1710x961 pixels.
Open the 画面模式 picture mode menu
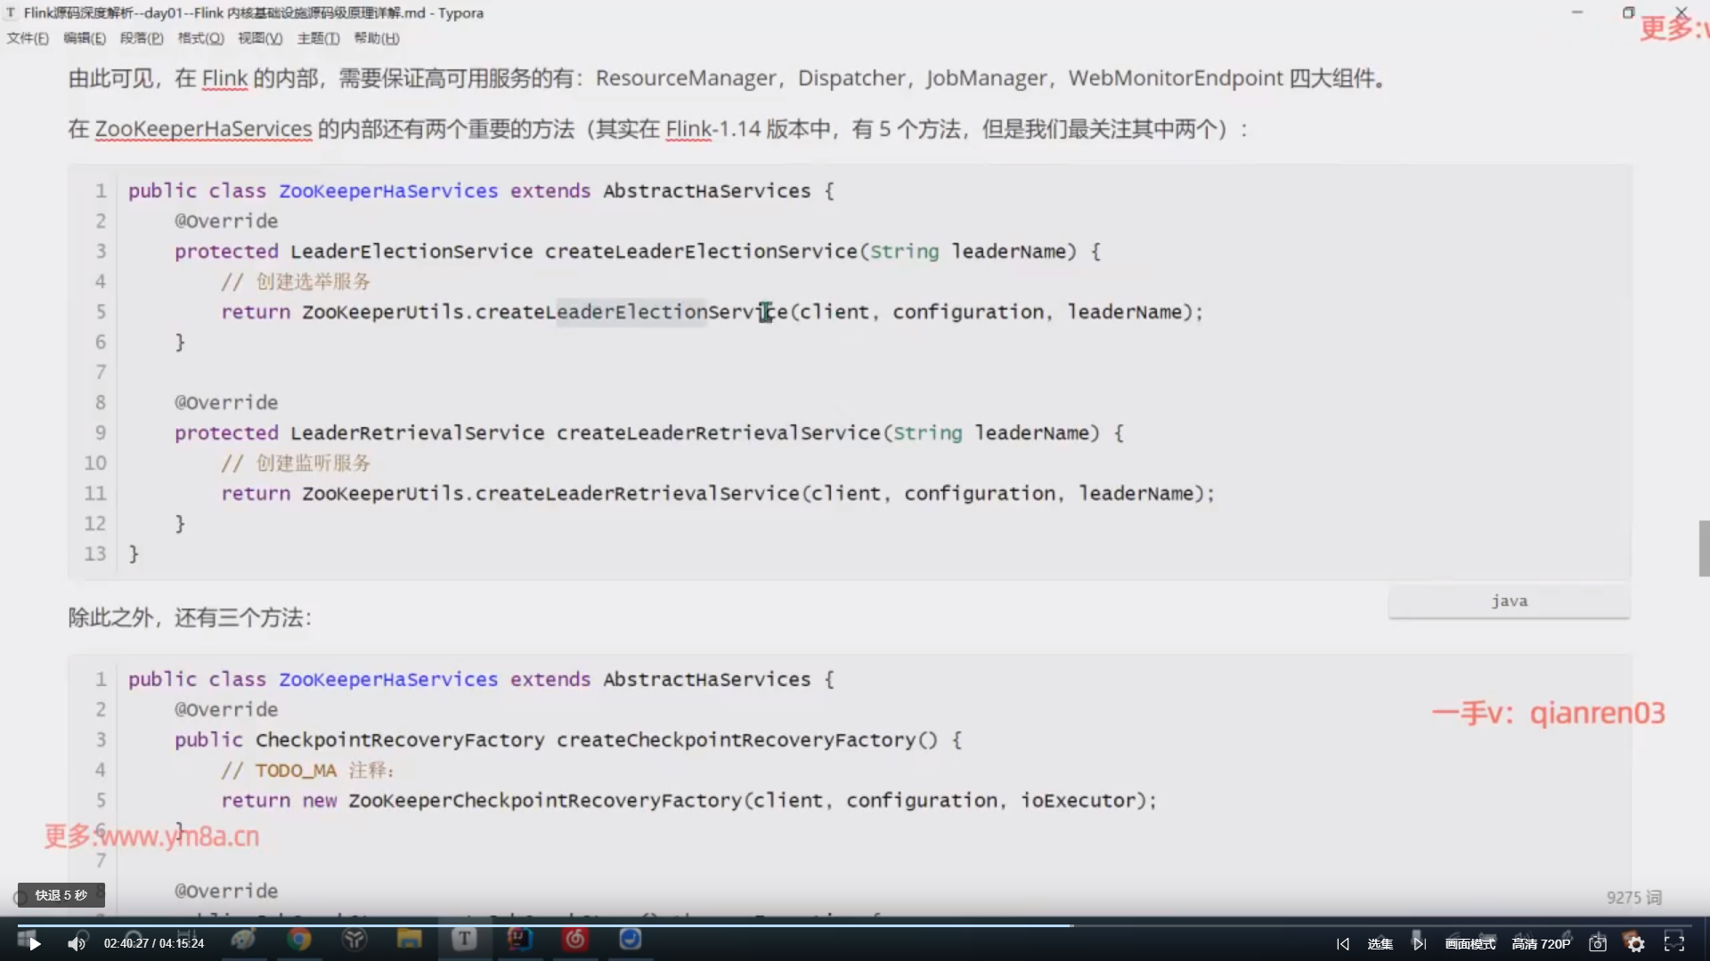coord(1470,944)
